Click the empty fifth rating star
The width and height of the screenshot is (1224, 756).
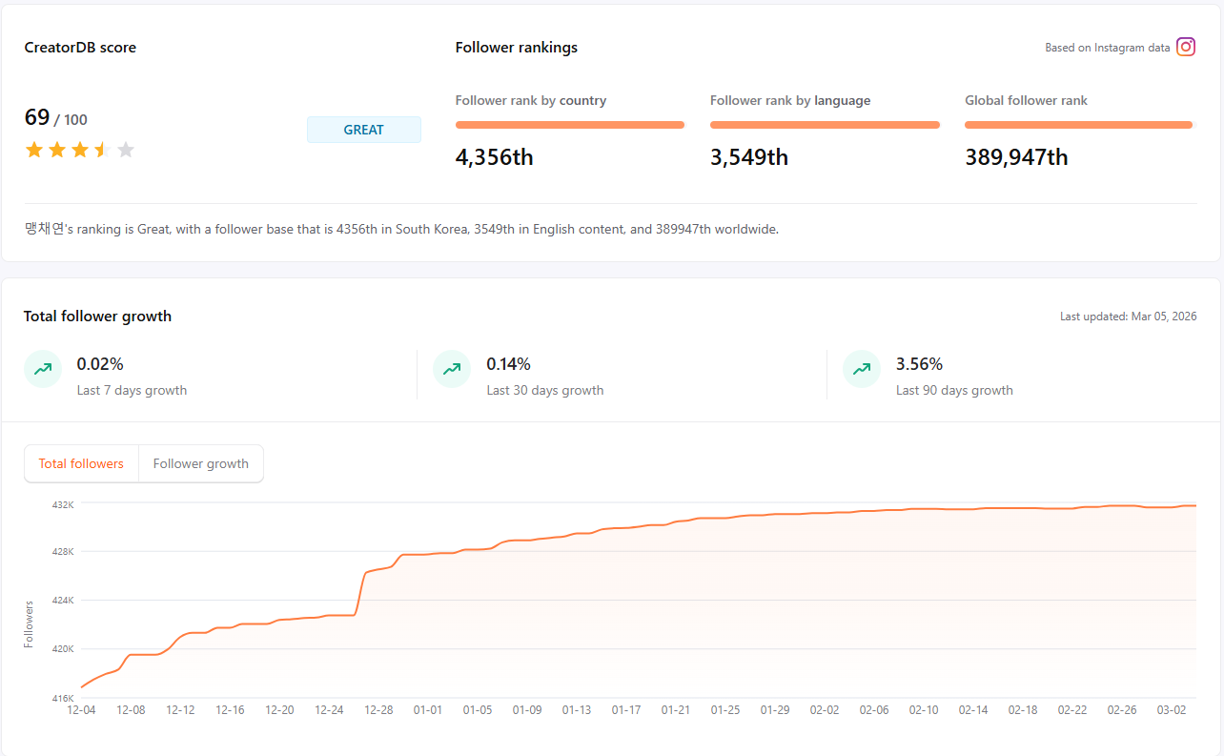point(125,149)
